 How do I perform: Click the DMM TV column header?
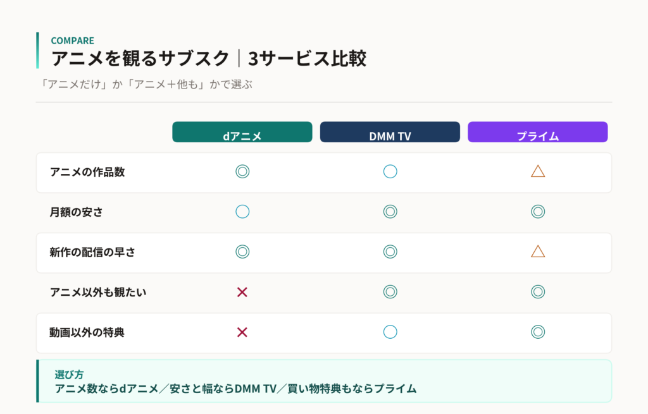click(x=390, y=132)
